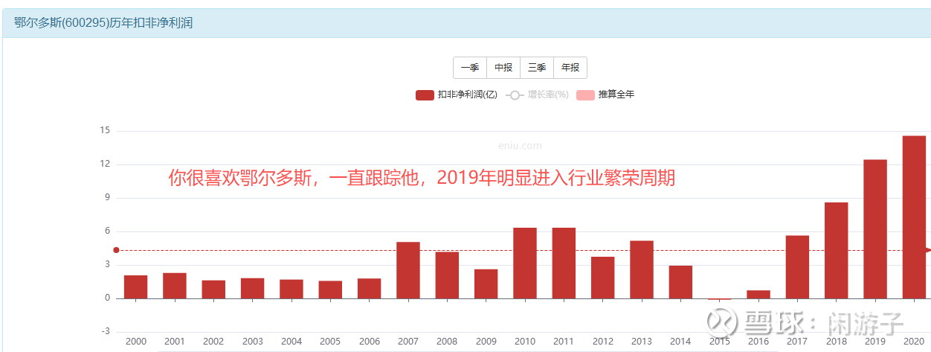Click the 2014 profit bar
The height and width of the screenshot is (352, 931).
pos(680,283)
